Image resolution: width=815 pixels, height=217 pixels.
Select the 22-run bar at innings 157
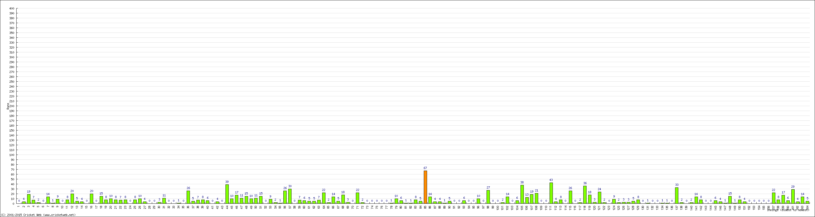pos(773,198)
